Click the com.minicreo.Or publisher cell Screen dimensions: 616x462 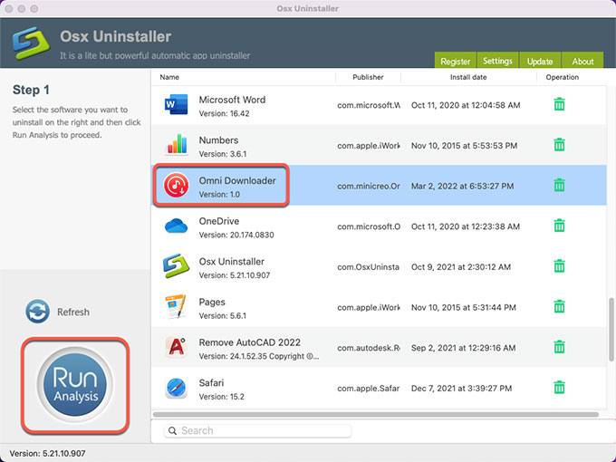[369, 187]
